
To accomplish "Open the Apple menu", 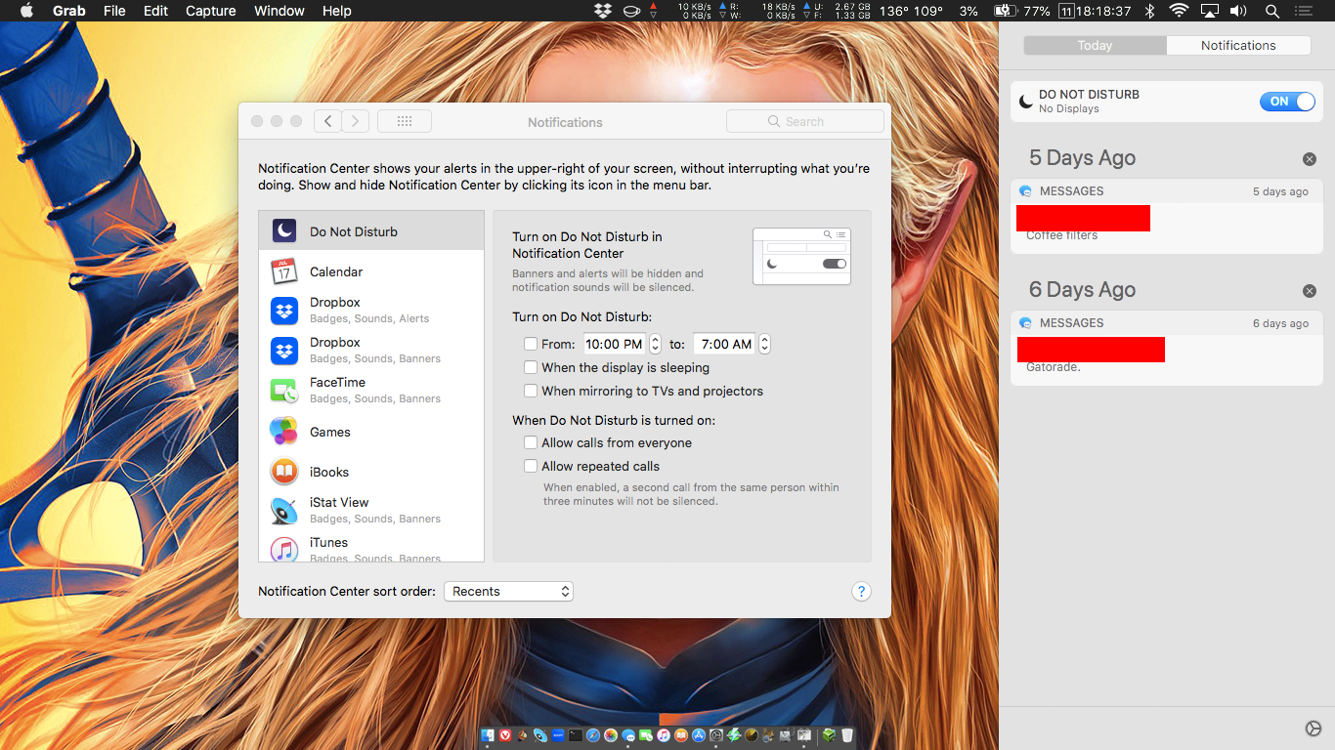I will click(26, 11).
